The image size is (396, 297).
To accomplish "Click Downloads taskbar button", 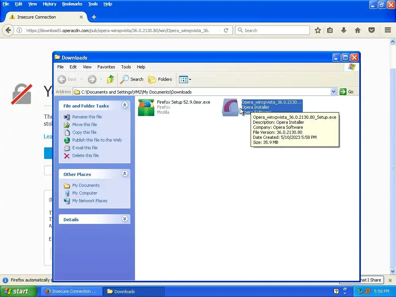I will pos(133,292).
